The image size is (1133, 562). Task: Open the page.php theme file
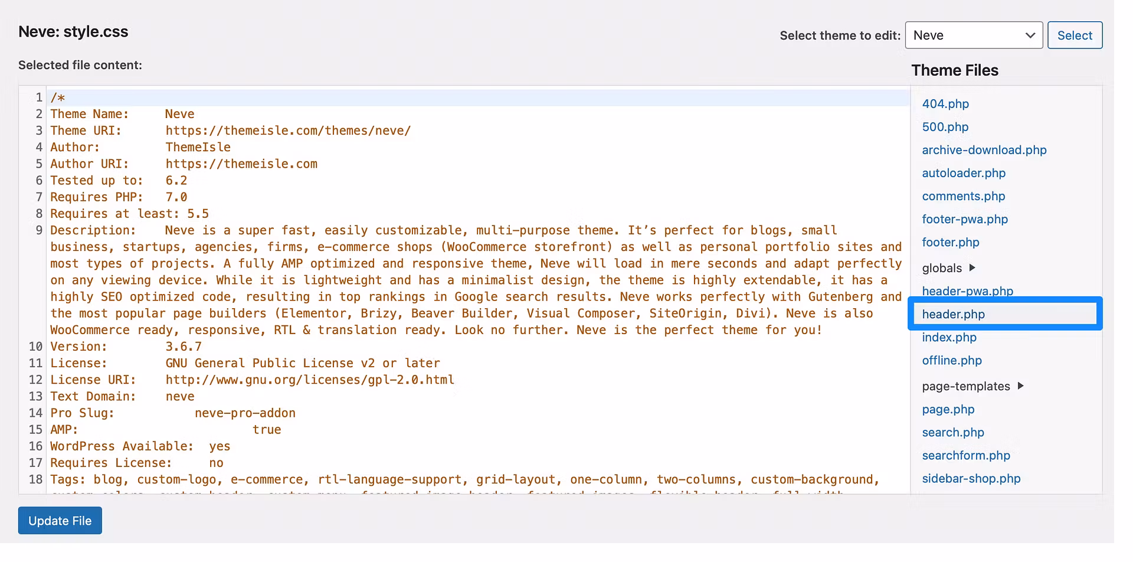click(x=948, y=409)
